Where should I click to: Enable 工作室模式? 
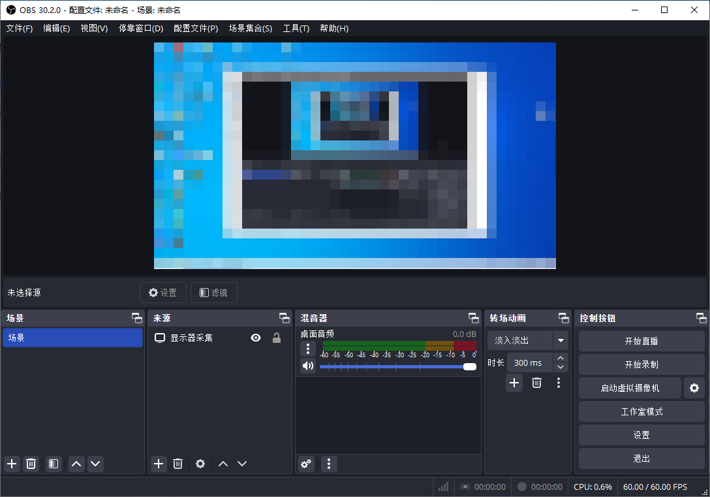[x=641, y=411]
